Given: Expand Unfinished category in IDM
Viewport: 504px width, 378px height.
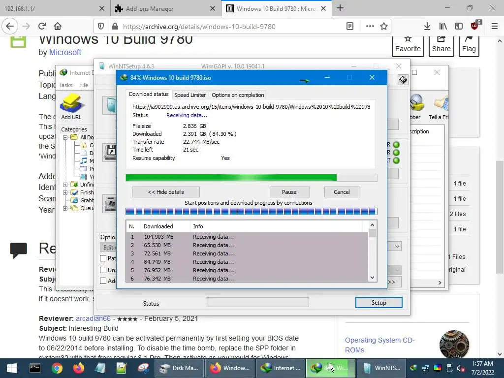Looking at the screenshot, I should coord(65,185).
